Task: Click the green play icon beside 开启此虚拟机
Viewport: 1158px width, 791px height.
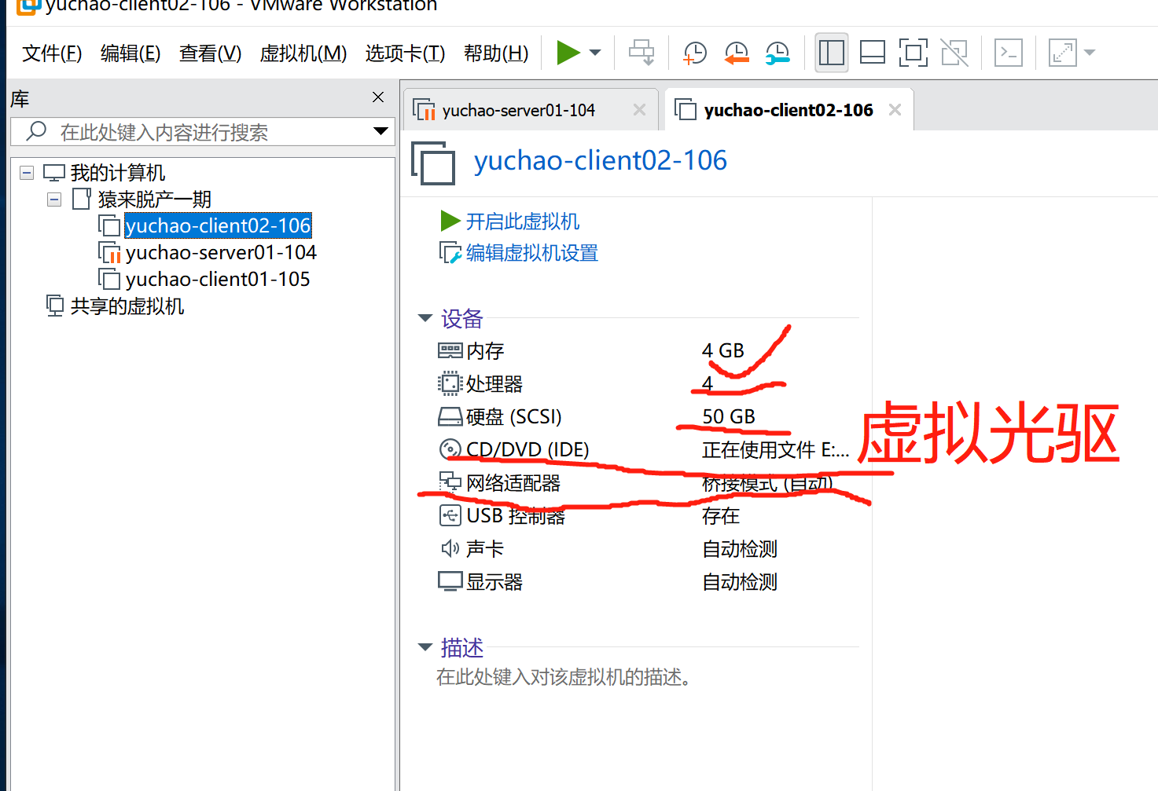Action: pyautogui.click(x=450, y=222)
